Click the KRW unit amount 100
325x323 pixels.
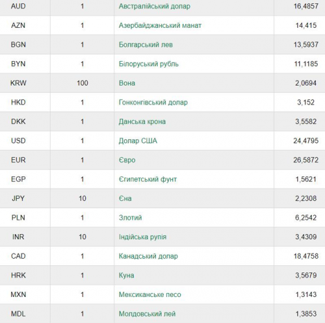point(83,83)
